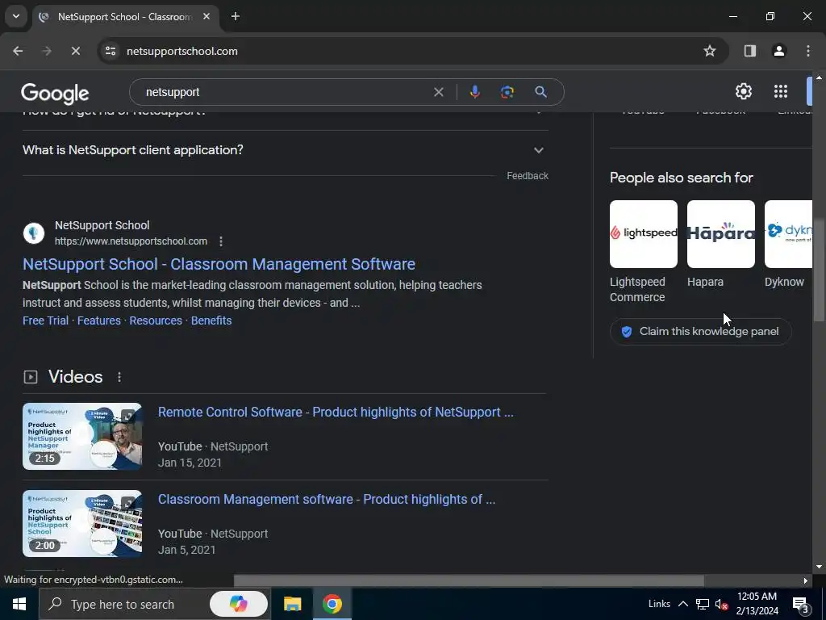
Task: Start voice search with microphone
Action: click(x=474, y=92)
